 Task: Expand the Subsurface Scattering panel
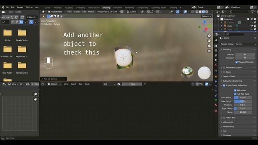coord(232,81)
